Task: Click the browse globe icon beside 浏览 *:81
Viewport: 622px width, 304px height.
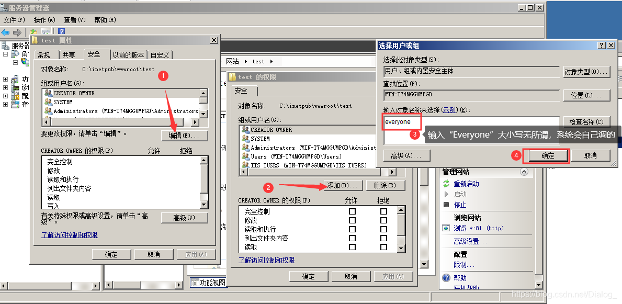Action: 446,228
